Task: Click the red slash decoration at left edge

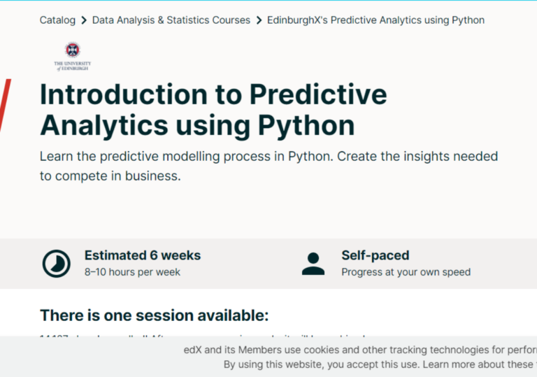Action: (x=5, y=104)
